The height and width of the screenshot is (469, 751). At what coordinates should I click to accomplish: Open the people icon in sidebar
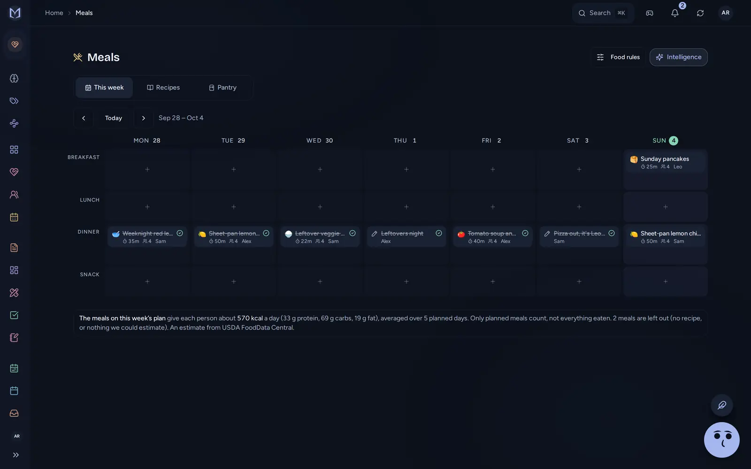[14, 195]
